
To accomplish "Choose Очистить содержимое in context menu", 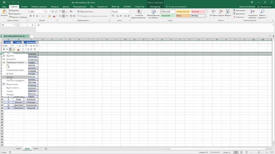I will 15,80.
